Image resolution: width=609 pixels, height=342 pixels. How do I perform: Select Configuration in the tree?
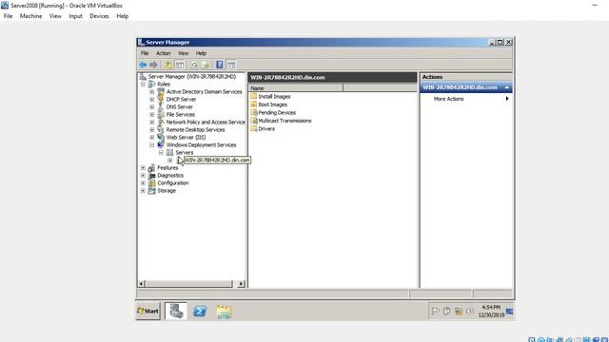pos(173,183)
